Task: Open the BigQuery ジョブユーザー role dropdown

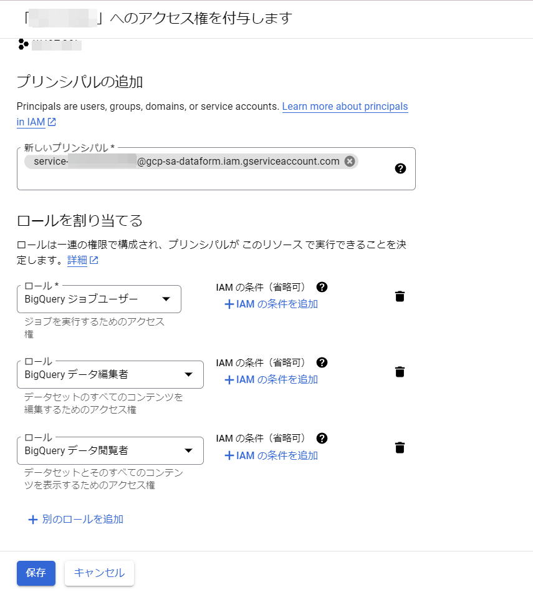Action: pyautogui.click(x=99, y=299)
